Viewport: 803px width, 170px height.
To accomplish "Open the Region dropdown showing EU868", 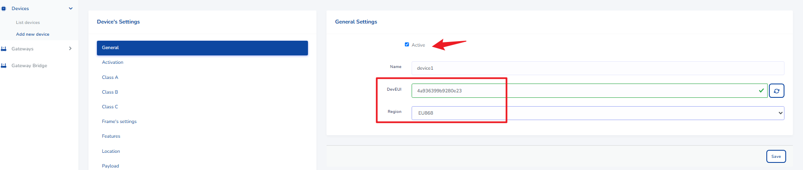I will point(598,113).
